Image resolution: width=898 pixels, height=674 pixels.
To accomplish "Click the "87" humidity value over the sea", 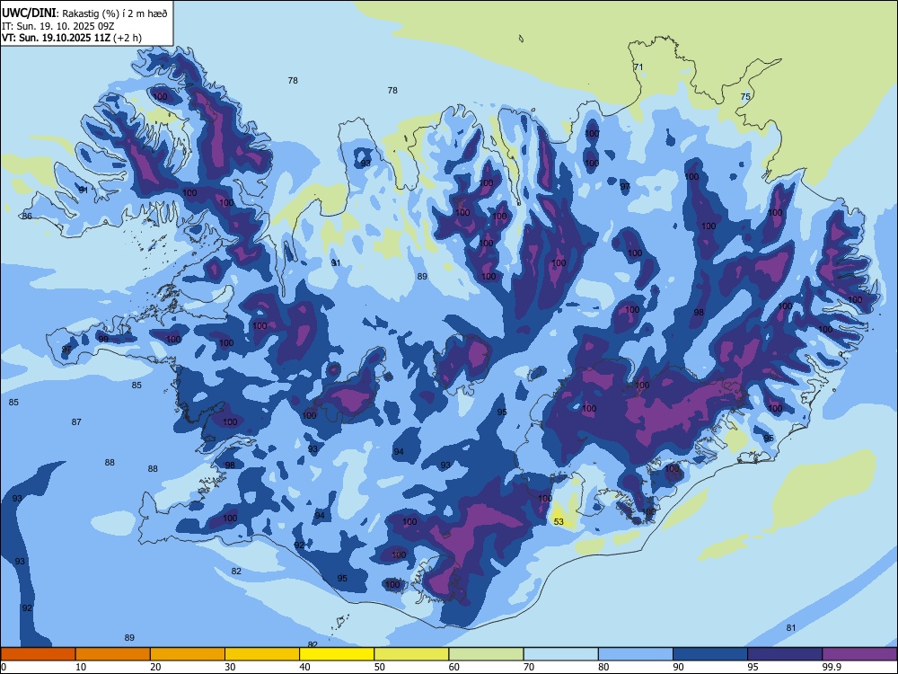I will click(x=76, y=421).
